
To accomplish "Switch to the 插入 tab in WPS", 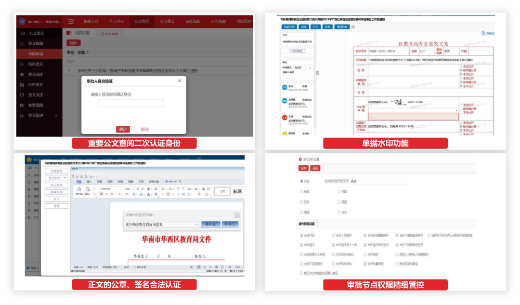I will point(89,181).
